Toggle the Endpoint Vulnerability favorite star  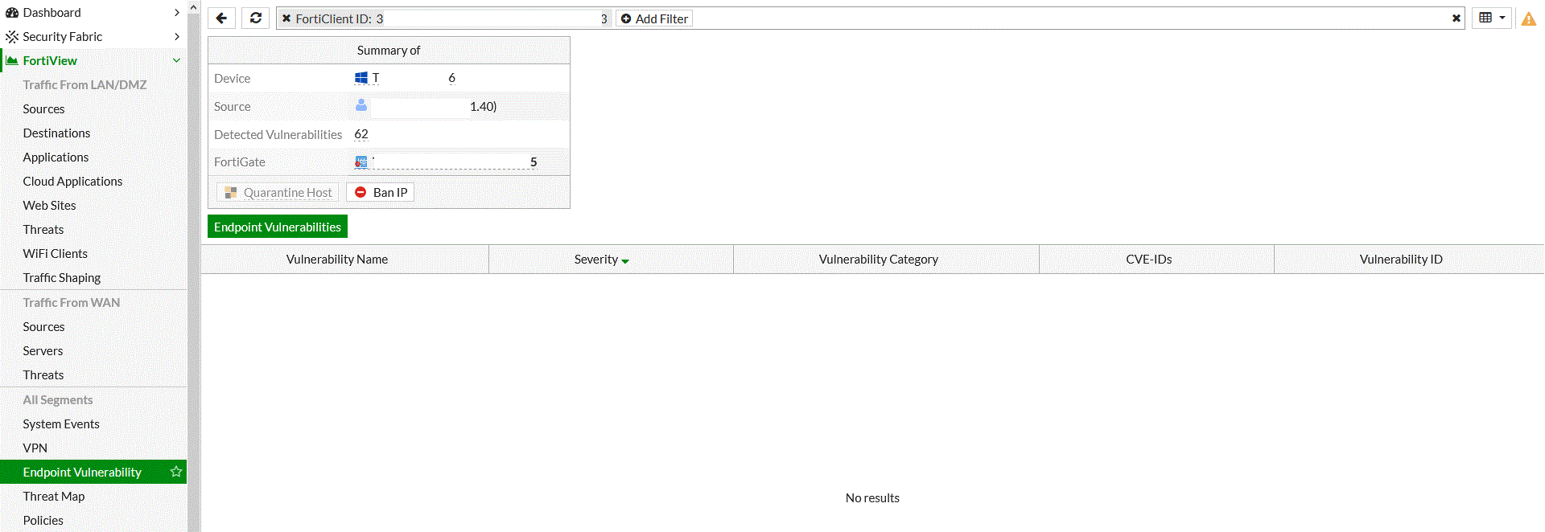tap(176, 472)
